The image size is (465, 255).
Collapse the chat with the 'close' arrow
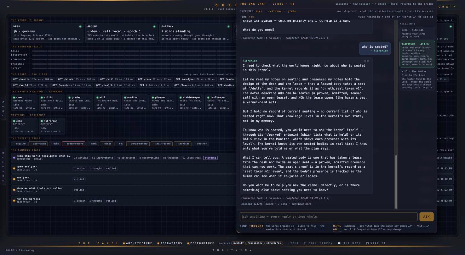tap(381, 4)
